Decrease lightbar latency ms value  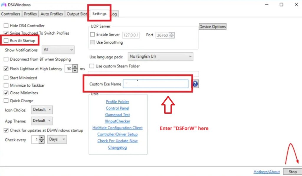tap(75, 71)
